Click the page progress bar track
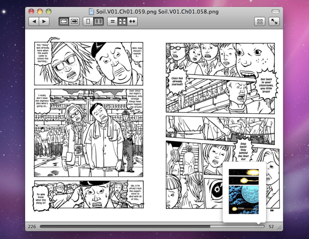This screenshot has height=239, width=309. [x=152, y=226]
